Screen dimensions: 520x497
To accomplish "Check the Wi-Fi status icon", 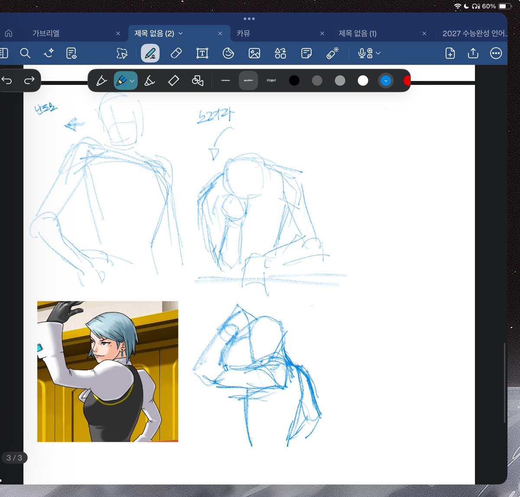I will click(458, 6).
